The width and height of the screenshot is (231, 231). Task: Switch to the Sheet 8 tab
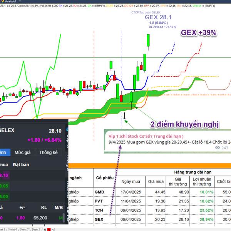pos(36,229)
